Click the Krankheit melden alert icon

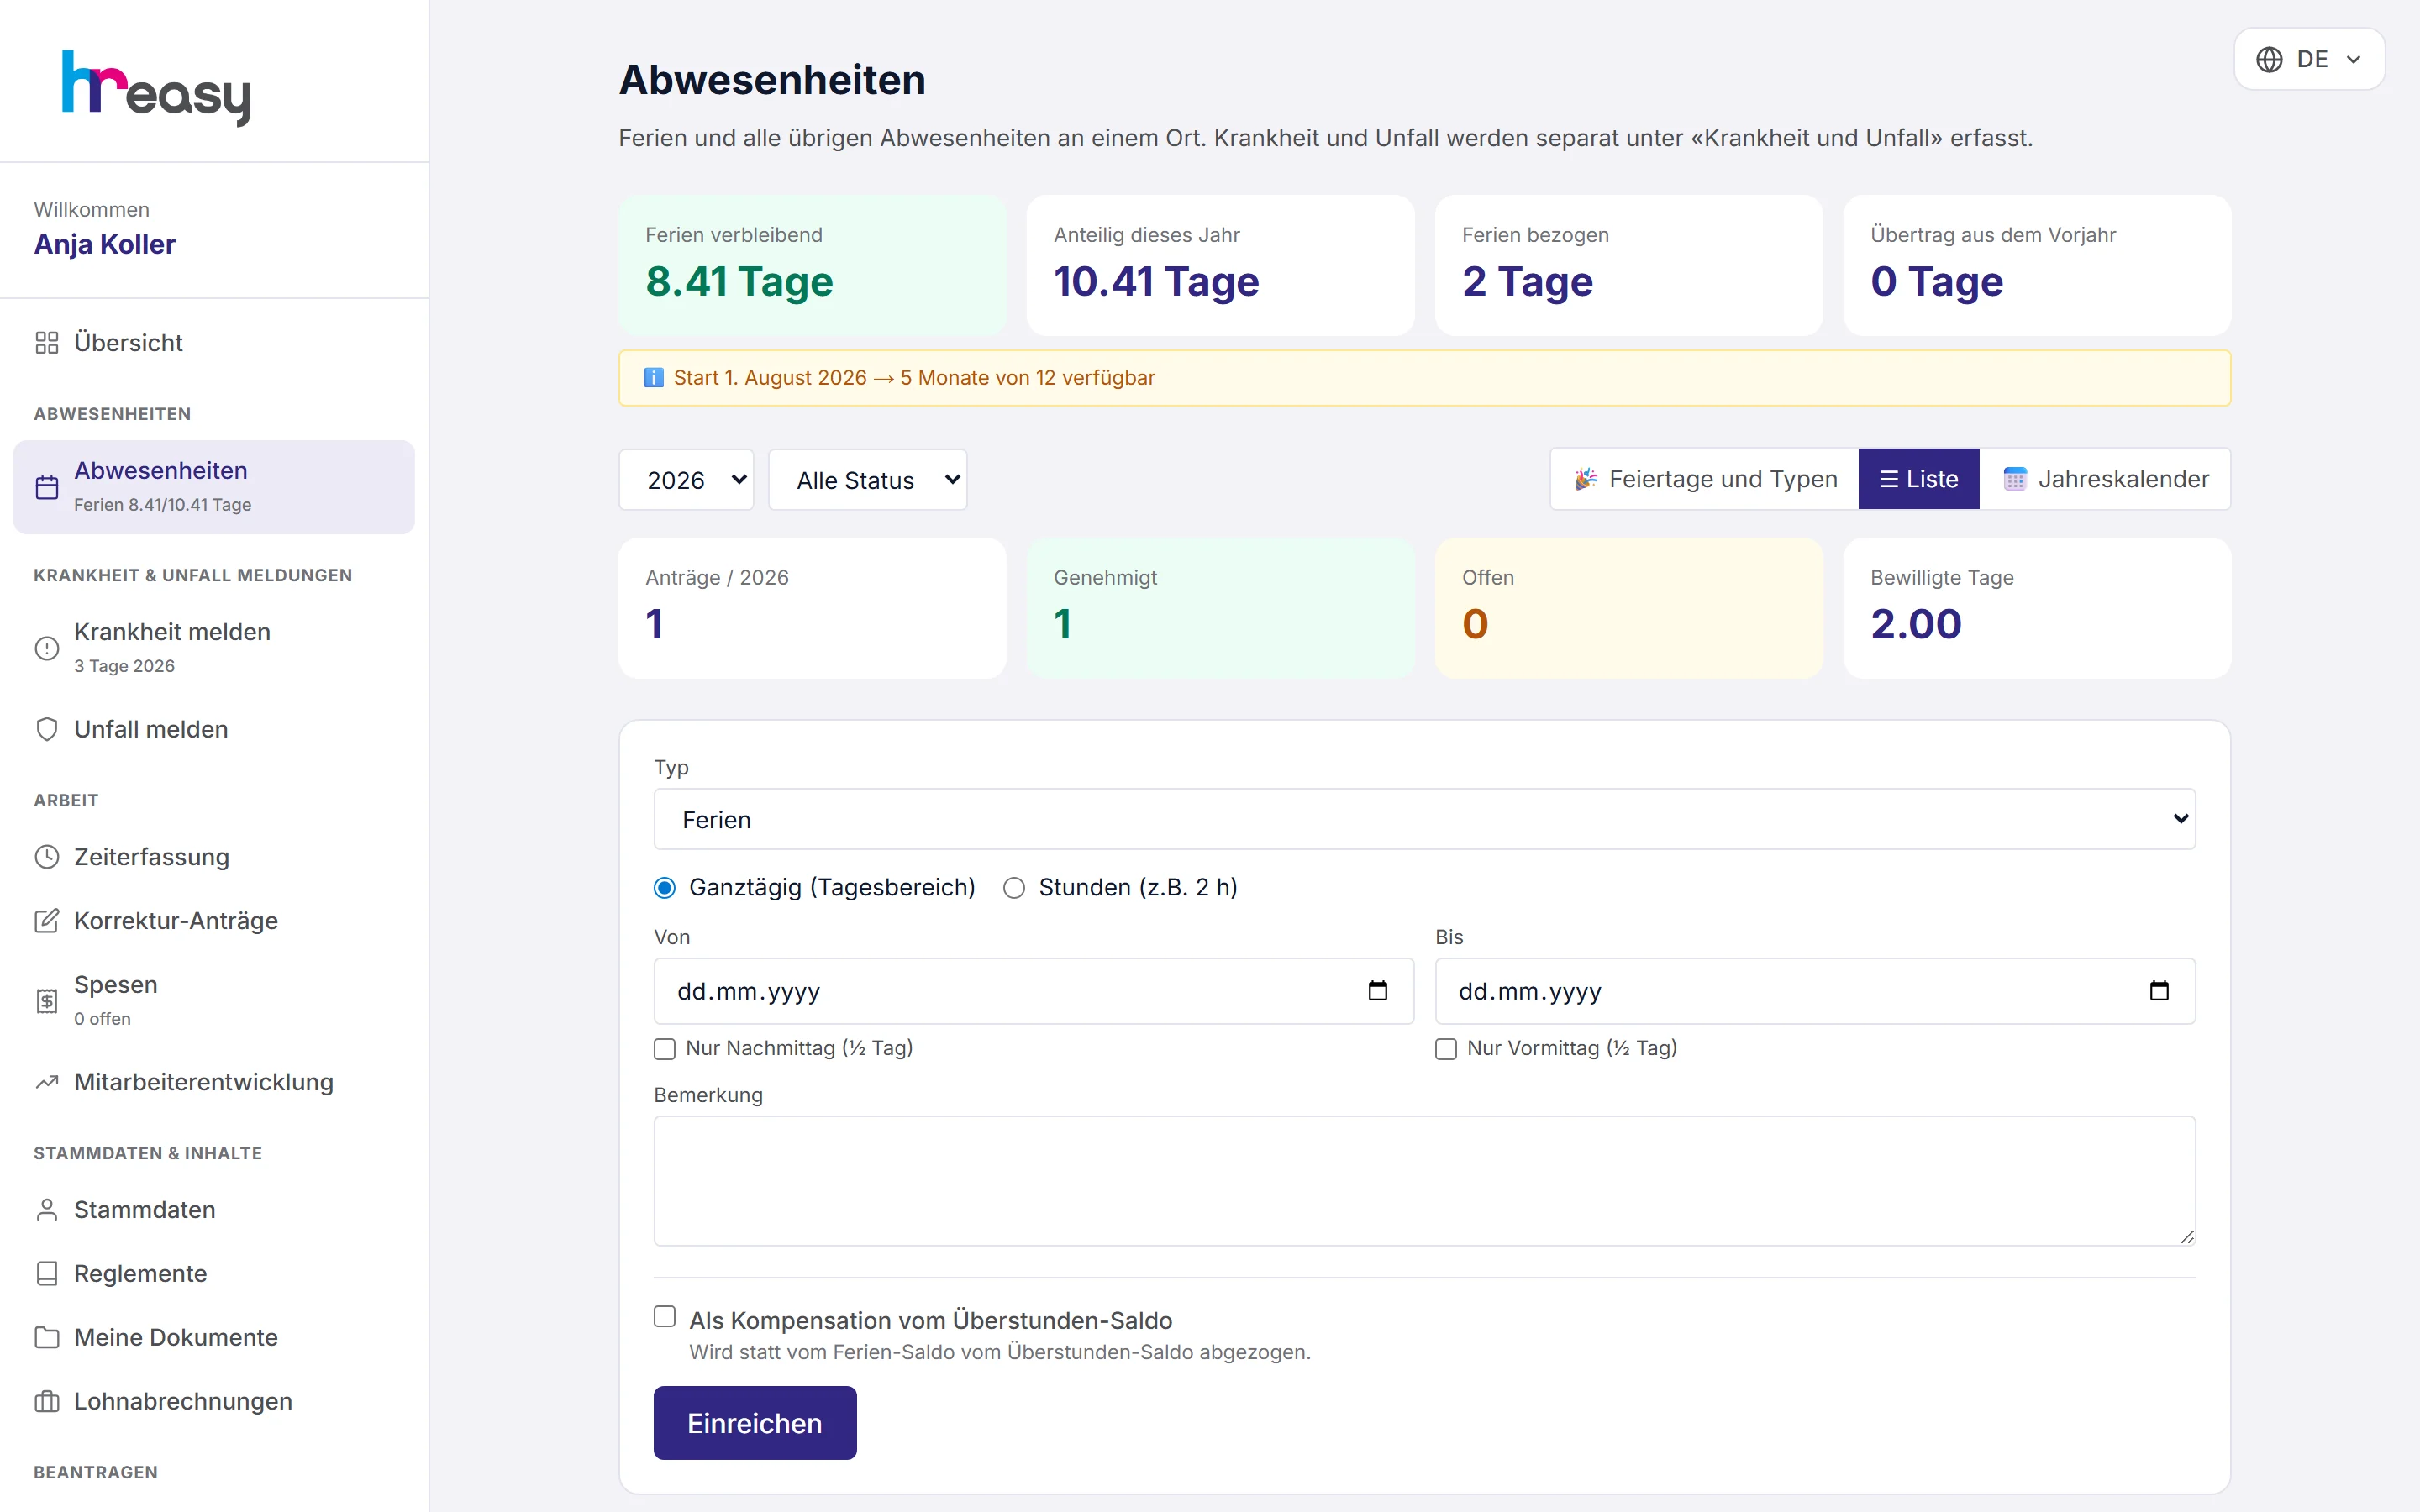coord(47,648)
